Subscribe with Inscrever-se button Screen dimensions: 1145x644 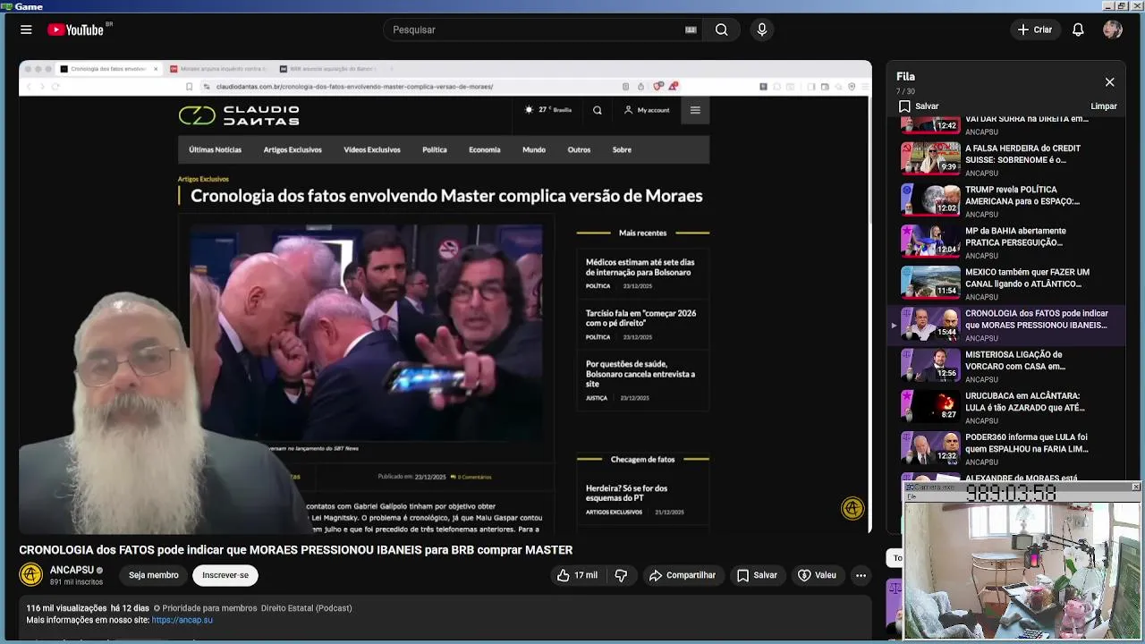pos(225,575)
